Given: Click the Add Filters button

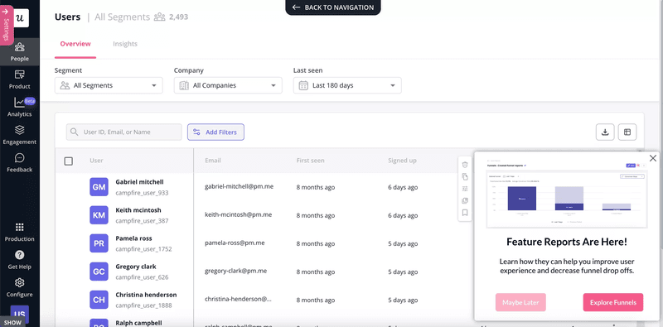Looking at the screenshot, I should tap(215, 132).
